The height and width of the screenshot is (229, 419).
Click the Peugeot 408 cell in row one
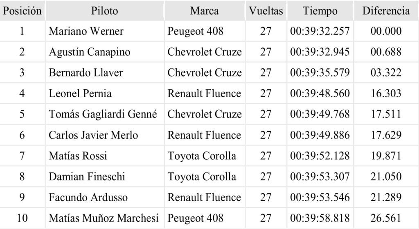pyautogui.click(x=196, y=31)
